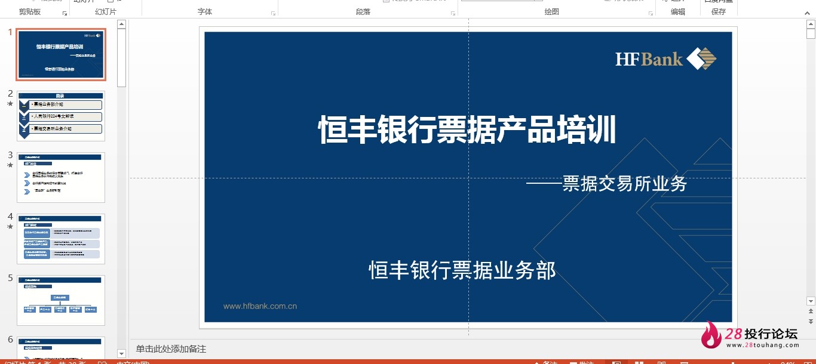The height and width of the screenshot is (364, 816).
Task: Play animation via star under slide 3
Action: tap(10, 165)
